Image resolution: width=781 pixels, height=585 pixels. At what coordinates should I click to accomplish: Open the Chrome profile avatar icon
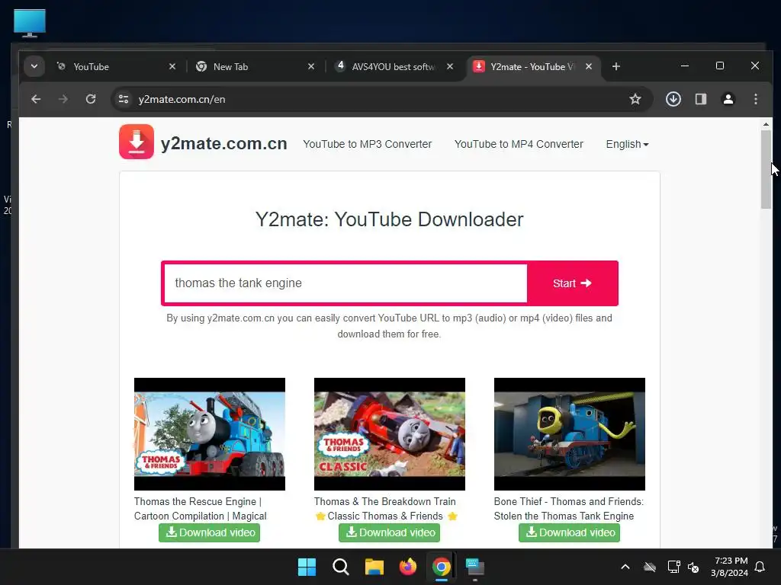pyautogui.click(x=728, y=99)
